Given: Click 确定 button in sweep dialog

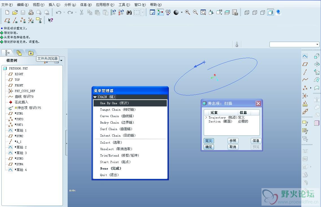Looking at the screenshot, I should (209, 147).
